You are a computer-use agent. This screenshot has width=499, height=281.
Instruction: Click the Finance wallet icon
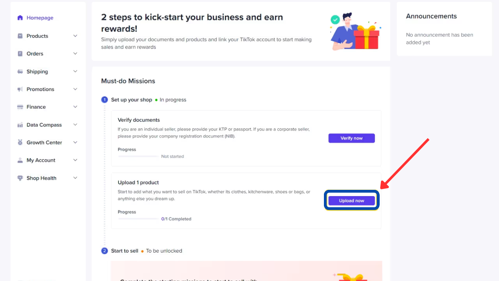(20, 107)
